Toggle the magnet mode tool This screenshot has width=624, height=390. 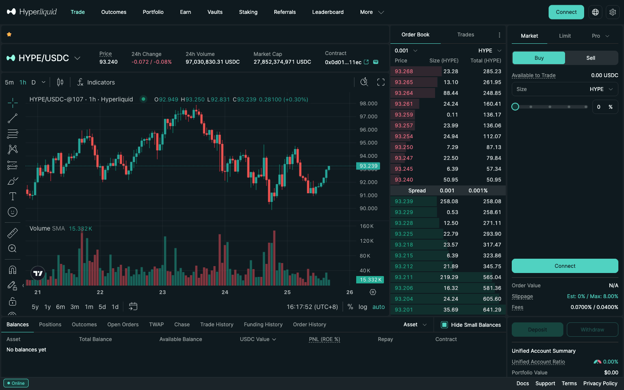pos(13,270)
